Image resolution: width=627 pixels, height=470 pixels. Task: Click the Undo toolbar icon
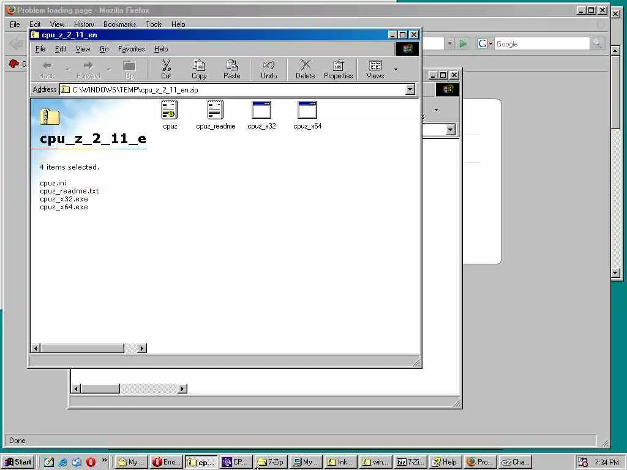(x=269, y=69)
